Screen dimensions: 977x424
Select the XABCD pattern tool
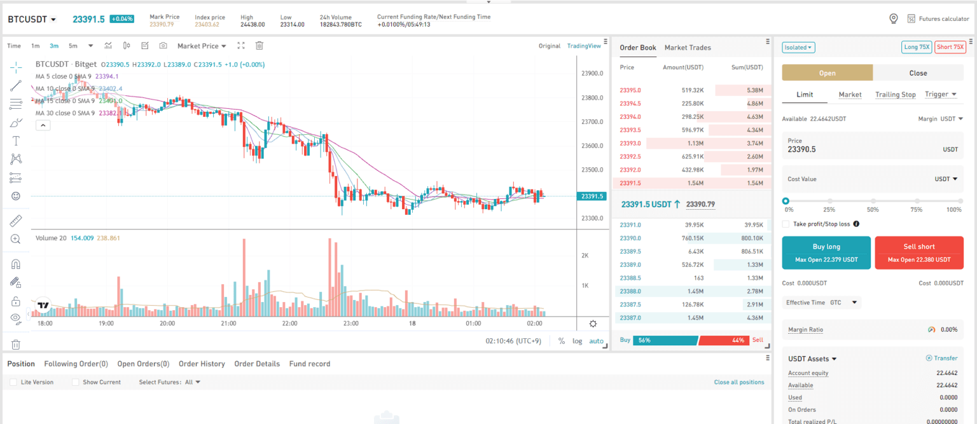click(16, 158)
